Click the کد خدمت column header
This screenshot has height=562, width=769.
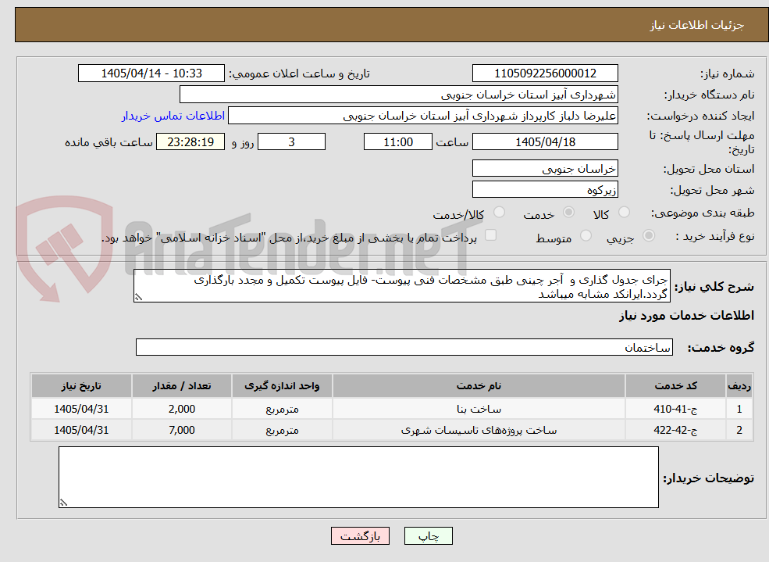point(675,386)
